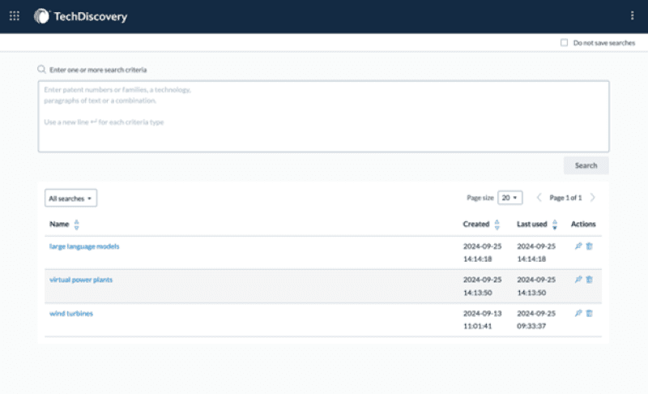This screenshot has height=394, width=648.
Task: Expand the All searches filter dropdown
Action: (70, 198)
